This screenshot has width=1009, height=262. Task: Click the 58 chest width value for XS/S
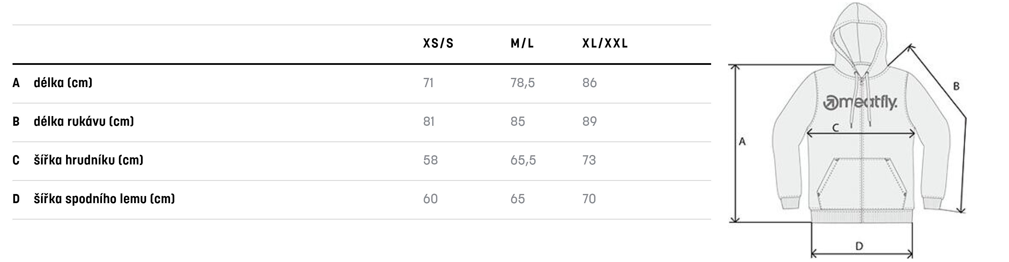coord(431,160)
